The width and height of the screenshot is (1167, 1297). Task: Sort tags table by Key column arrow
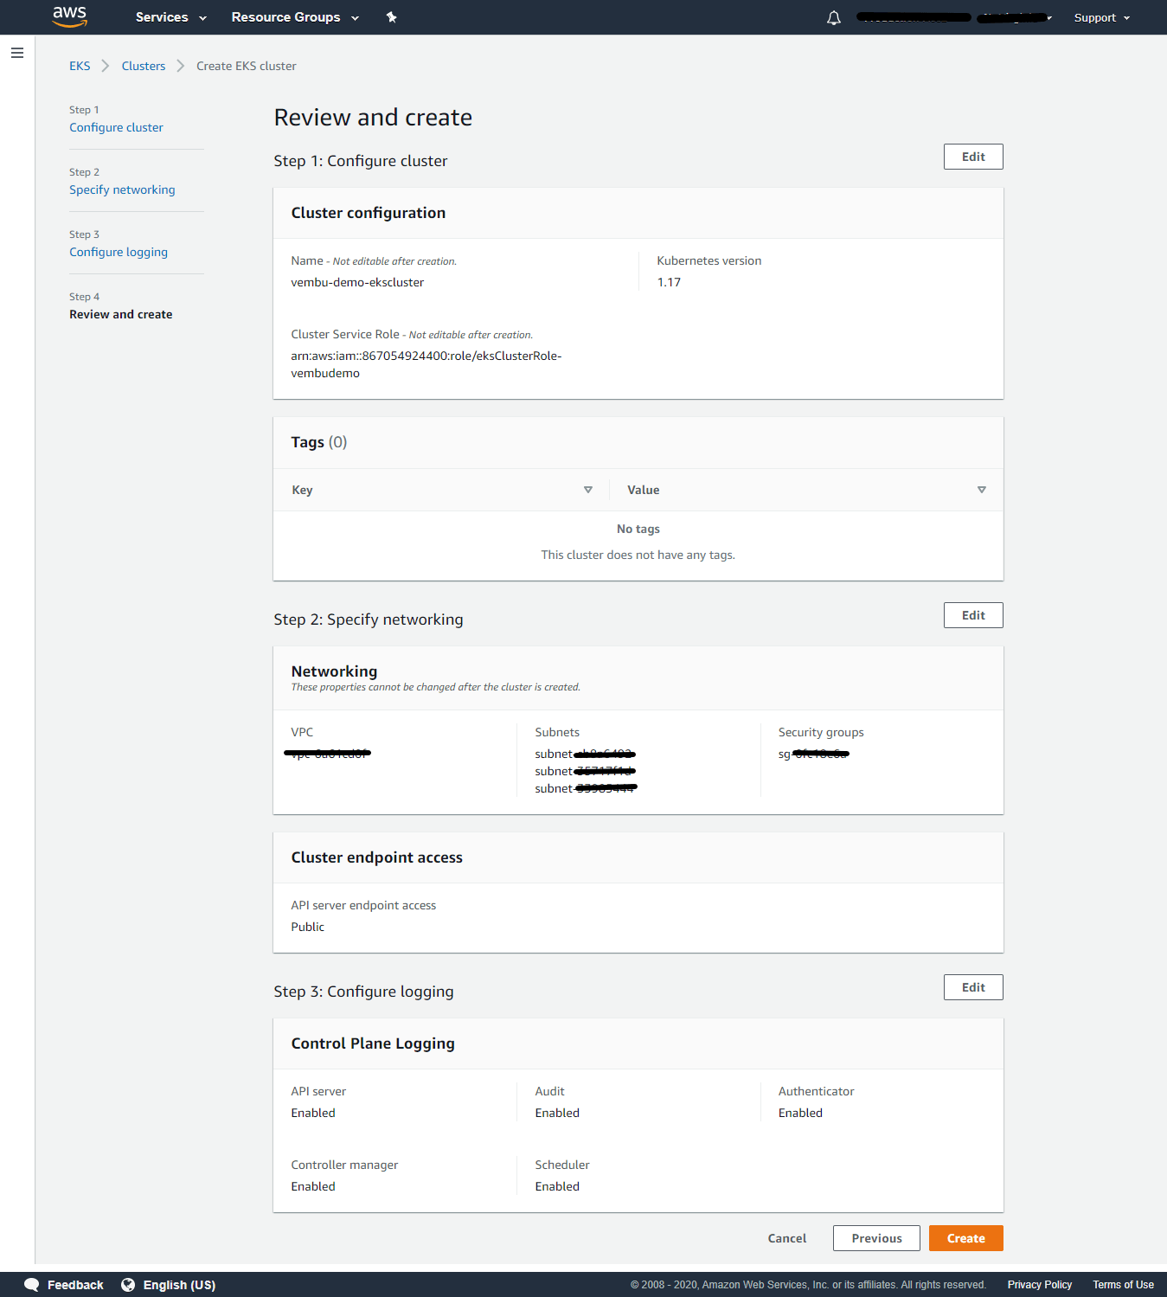click(x=588, y=490)
